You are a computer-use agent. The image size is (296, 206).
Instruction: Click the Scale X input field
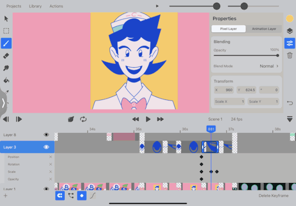click(x=229, y=102)
